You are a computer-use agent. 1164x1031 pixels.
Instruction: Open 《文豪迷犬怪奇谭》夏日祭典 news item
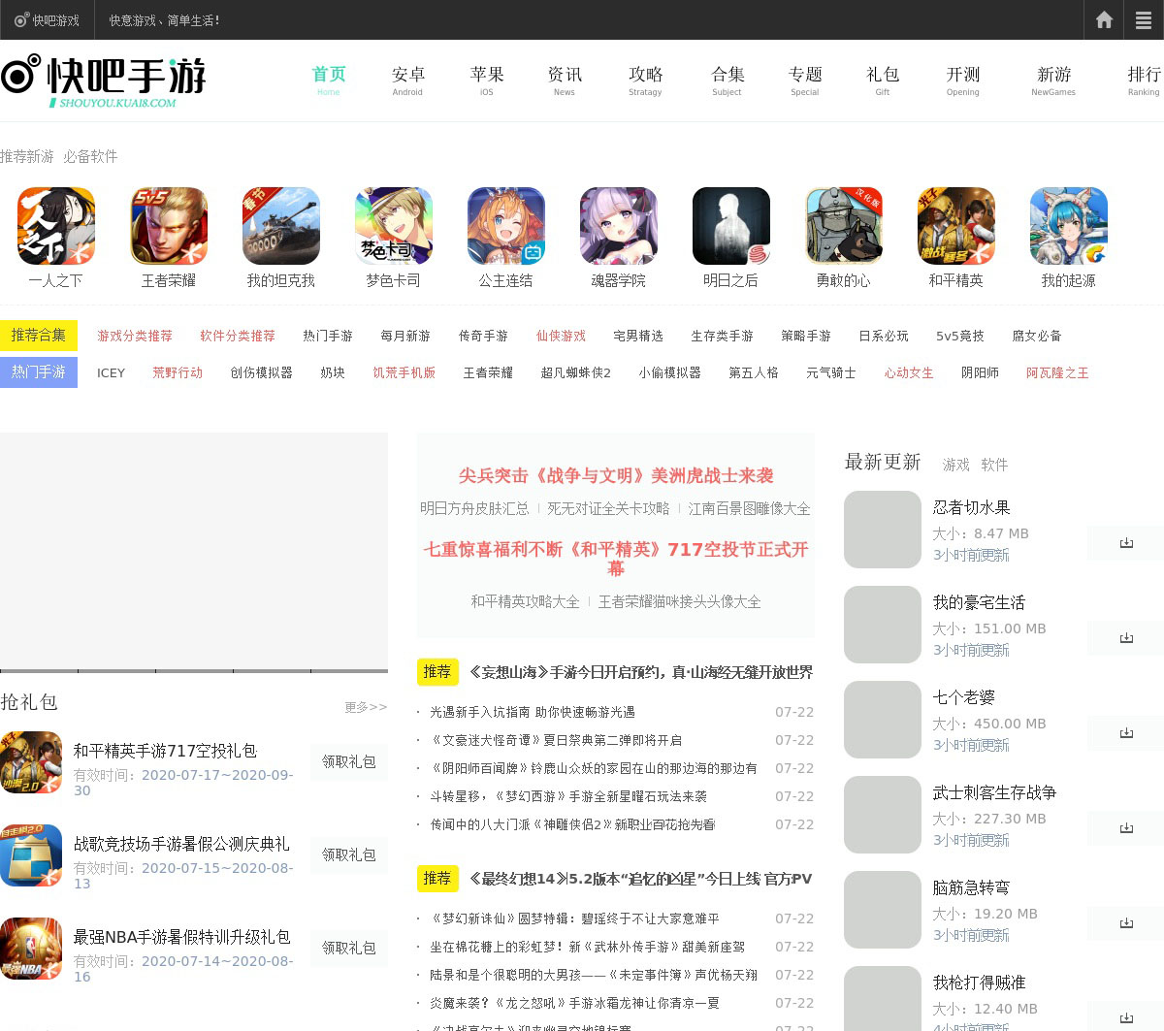[x=556, y=740]
